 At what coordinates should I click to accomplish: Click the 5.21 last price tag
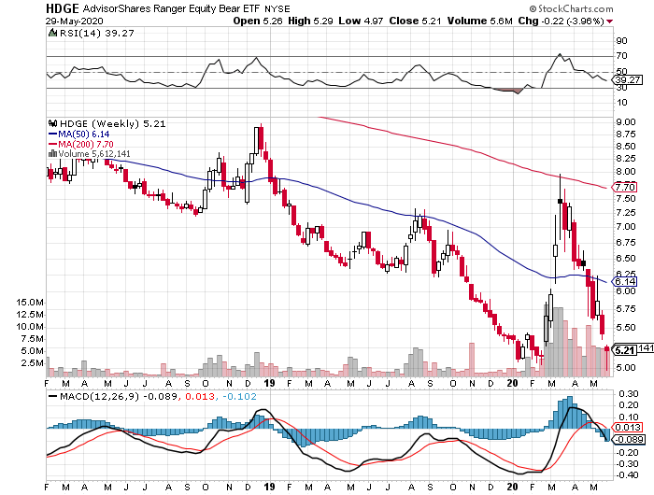[624, 349]
